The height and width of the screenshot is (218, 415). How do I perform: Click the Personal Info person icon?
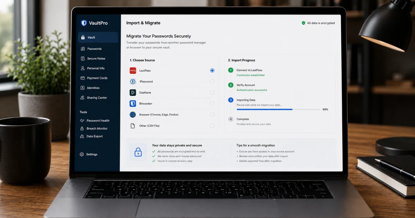[x=82, y=68]
